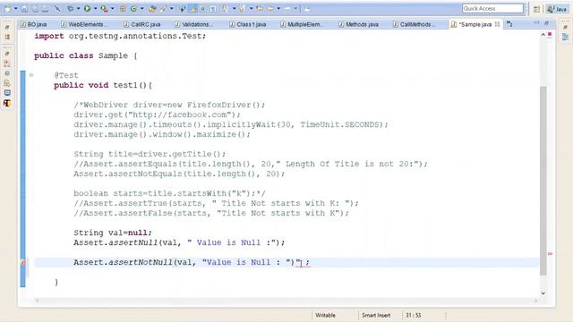Open dropdown next to Back navigation arrow
The width and height of the screenshot is (573, 322).
click(x=278, y=8)
